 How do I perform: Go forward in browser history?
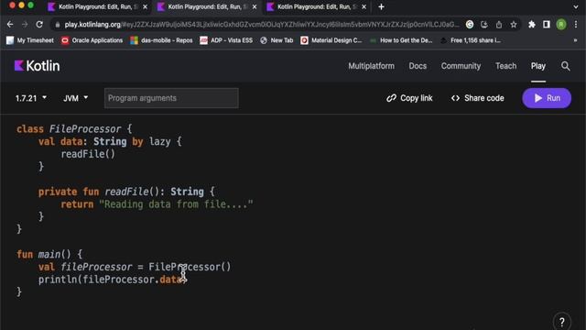25,25
